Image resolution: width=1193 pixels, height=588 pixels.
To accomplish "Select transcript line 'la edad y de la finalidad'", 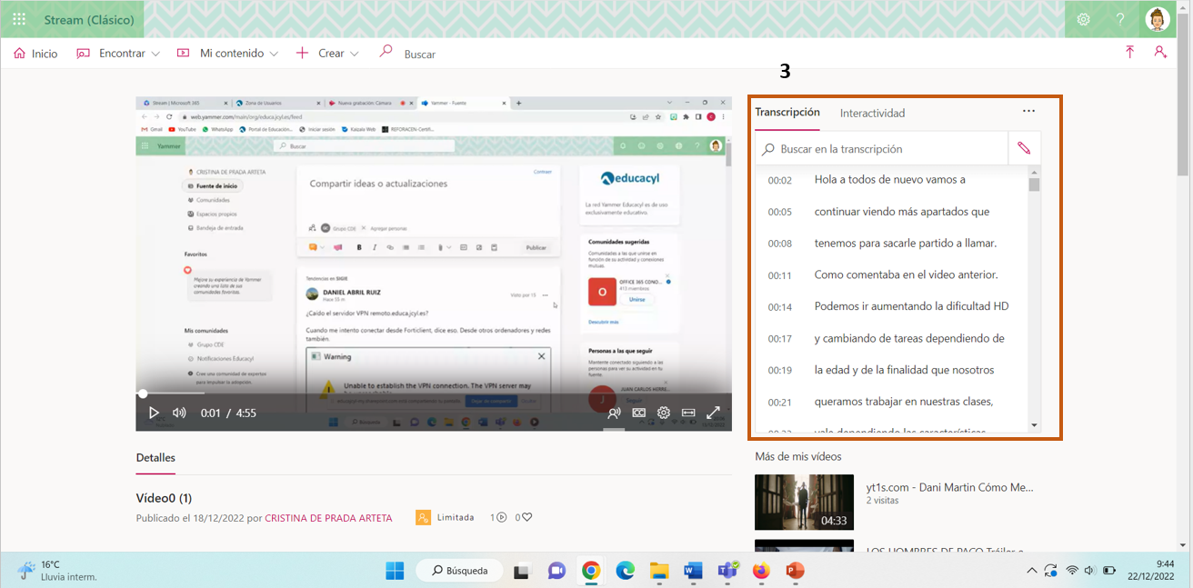I will 904,370.
